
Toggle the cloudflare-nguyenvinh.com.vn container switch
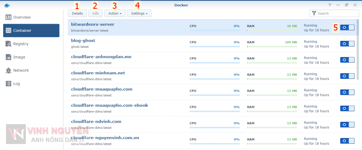[347, 141]
